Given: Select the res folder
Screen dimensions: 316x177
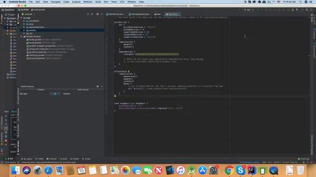Looking at the screenshot, I should coord(29,33).
